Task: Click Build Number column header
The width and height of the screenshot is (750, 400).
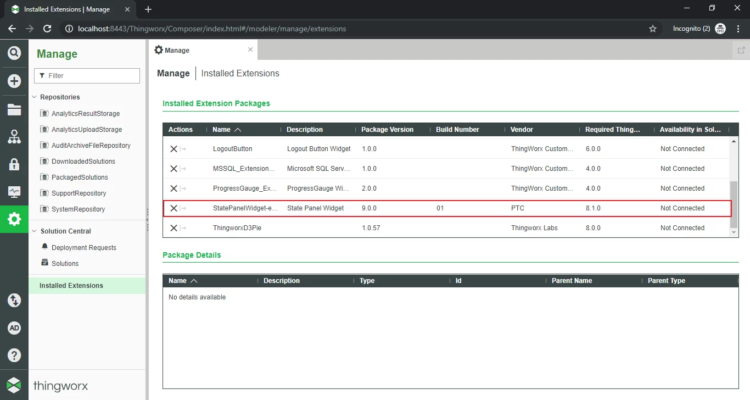Action: [457, 130]
